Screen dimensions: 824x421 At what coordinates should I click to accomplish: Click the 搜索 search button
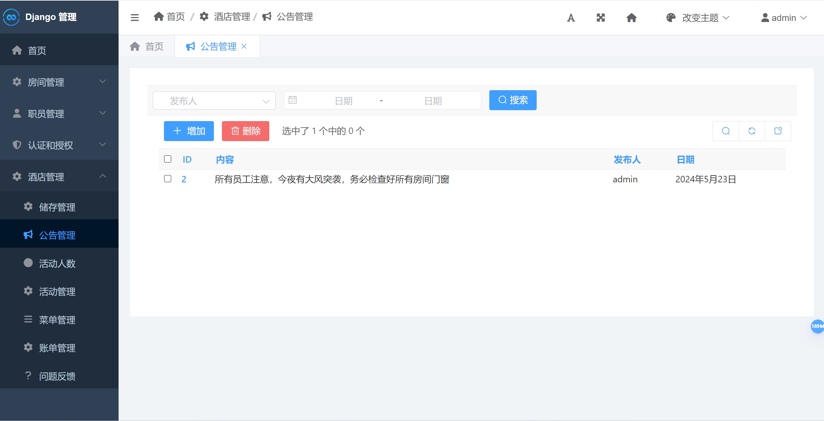click(x=513, y=100)
